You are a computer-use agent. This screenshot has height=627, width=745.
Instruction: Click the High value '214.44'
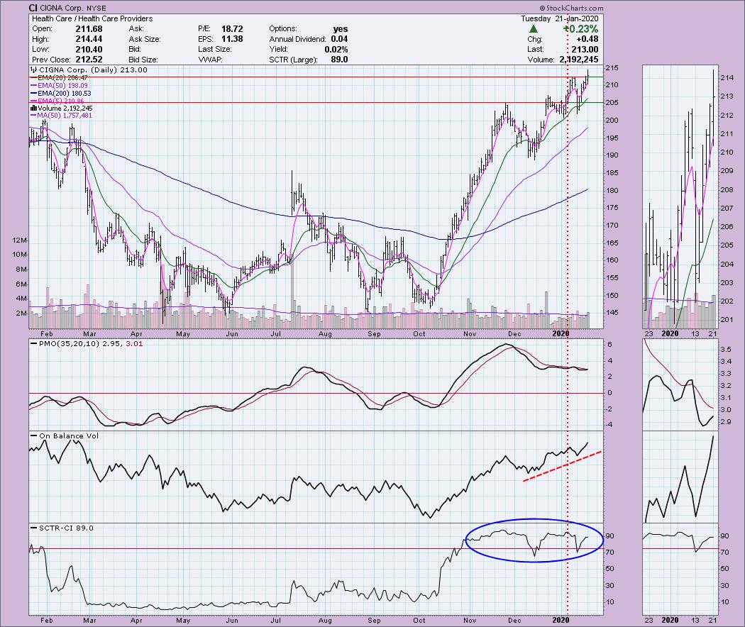point(89,39)
